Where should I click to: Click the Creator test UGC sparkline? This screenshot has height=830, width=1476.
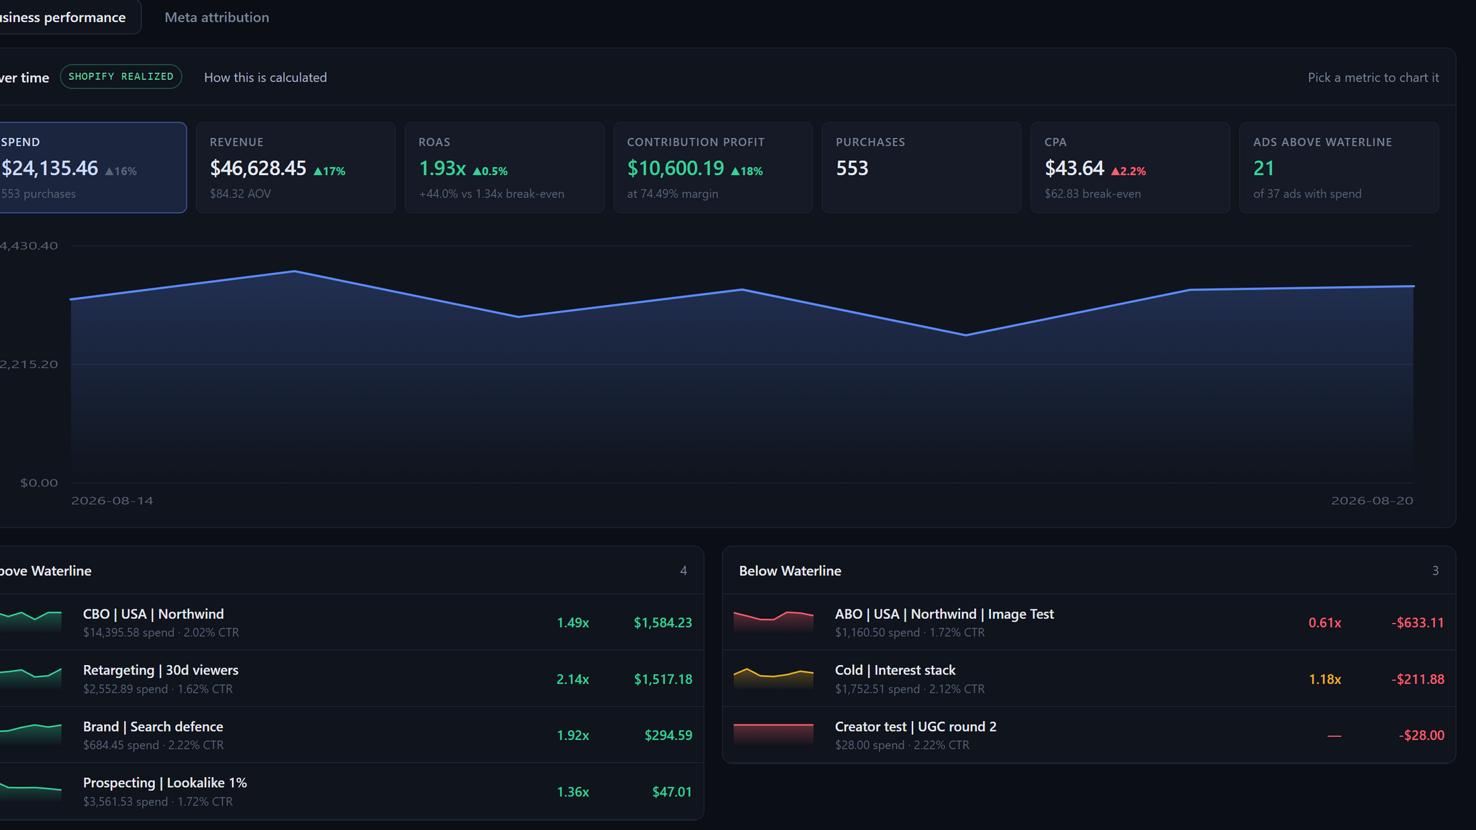(x=774, y=735)
